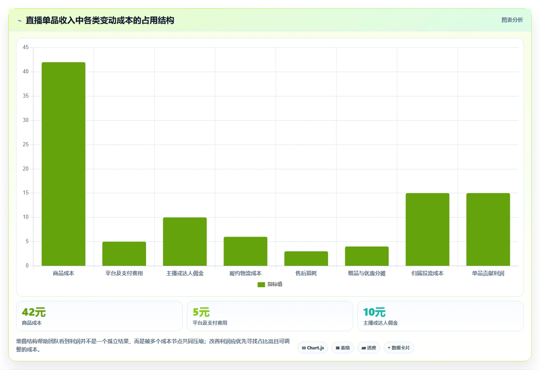Select the 商品成本 bar in the chart
This screenshot has height=370, width=540.
coord(64,164)
